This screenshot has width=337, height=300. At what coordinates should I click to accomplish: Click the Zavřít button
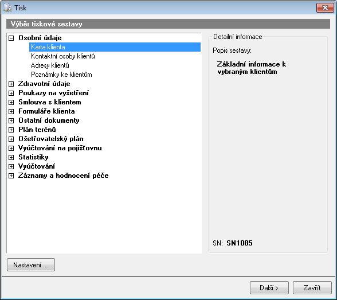pyautogui.click(x=312, y=287)
